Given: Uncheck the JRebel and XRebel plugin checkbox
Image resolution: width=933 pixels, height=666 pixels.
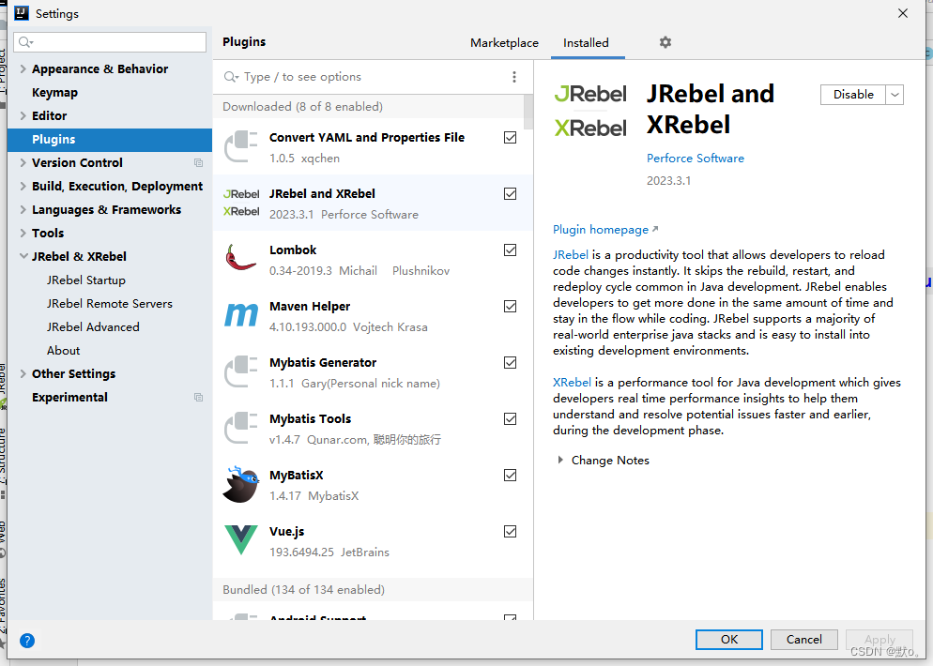Looking at the screenshot, I should tap(510, 194).
